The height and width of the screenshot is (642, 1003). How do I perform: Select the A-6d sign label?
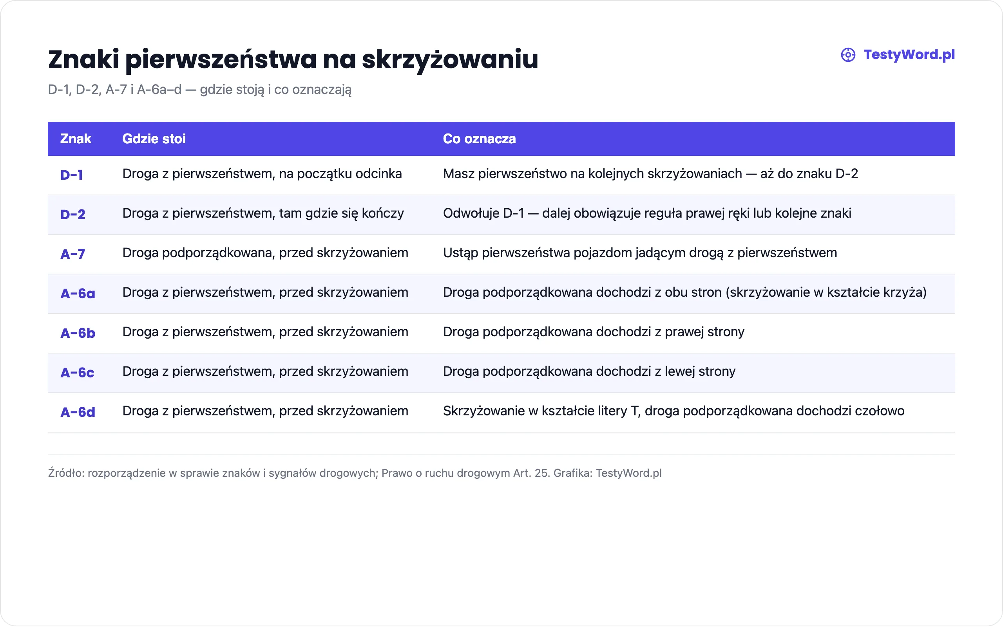[78, 412]
